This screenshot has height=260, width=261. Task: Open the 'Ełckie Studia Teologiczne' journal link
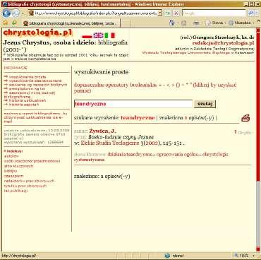tap(110, 143)
